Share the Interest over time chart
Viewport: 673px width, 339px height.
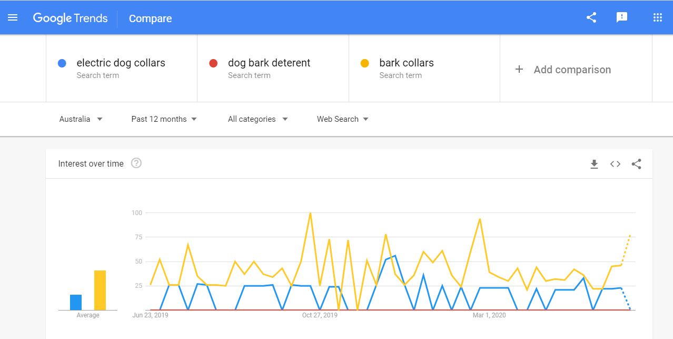[x=636, y=164]
